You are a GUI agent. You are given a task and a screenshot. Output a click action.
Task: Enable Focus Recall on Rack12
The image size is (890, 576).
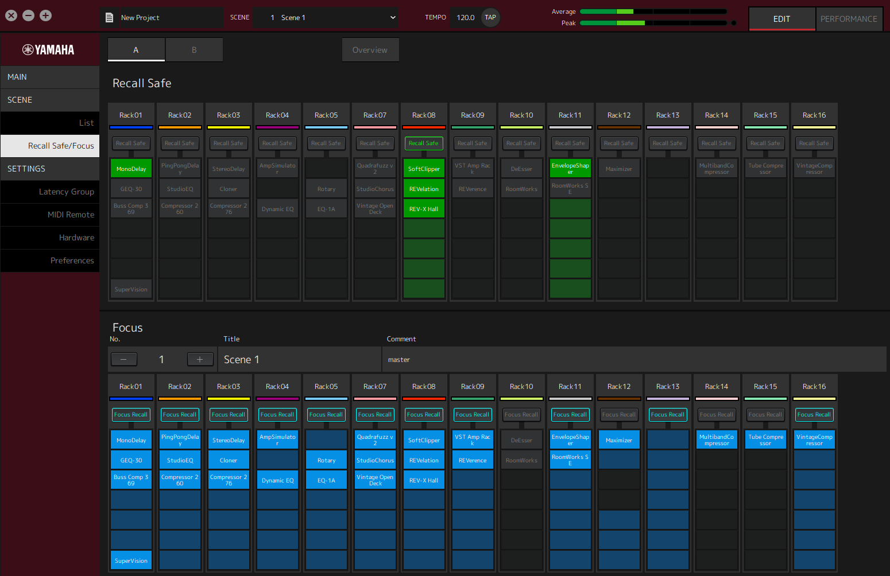[619, 414]
